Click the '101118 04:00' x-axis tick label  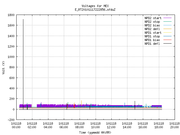[x=48, y=125]
